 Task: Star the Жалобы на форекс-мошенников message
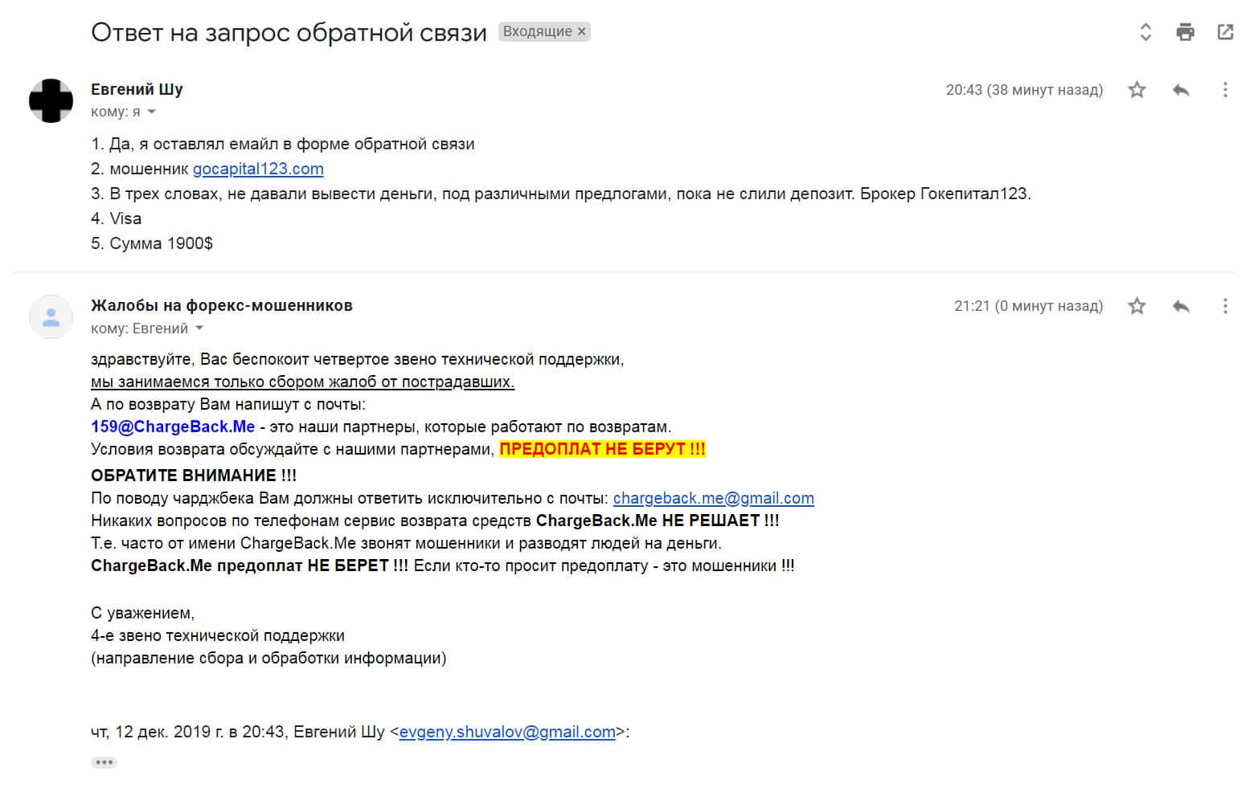(1137, 306)
